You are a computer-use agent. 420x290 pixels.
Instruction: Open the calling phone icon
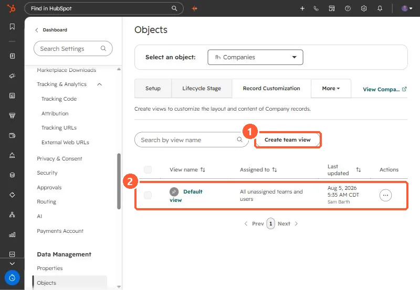tap(316, 8)
